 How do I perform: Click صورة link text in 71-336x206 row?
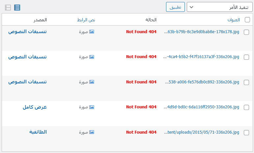(x=83, y=132)
